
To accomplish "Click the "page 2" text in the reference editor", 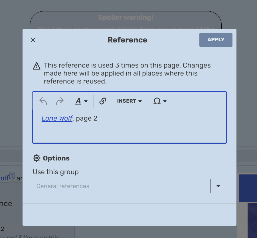I will coord(87,118).
